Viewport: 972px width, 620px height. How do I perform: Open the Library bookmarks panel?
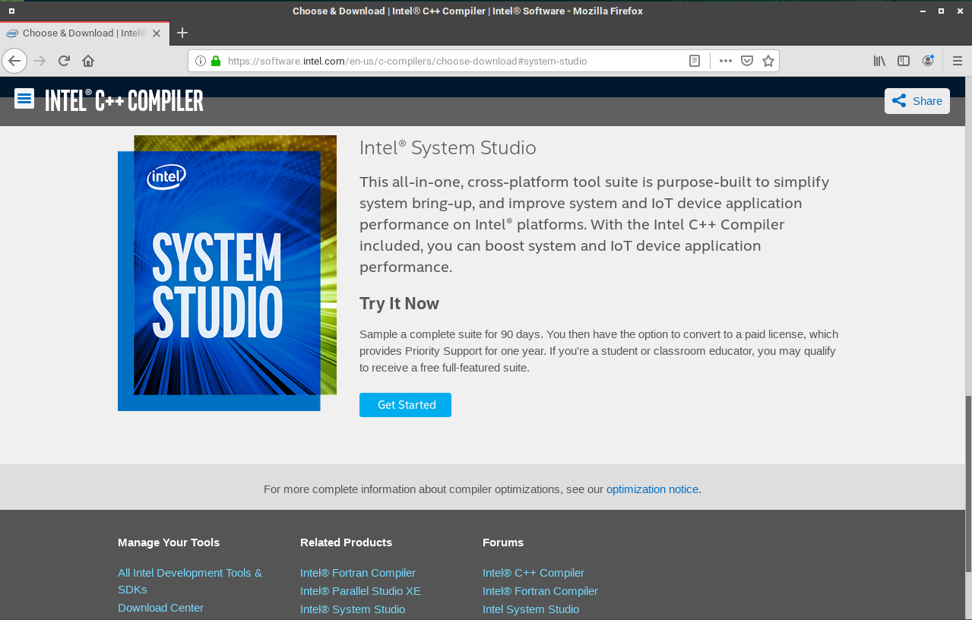point(879,61)
